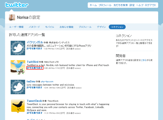
Task: Open ヘルプ in top navigation
Action: 140,5
